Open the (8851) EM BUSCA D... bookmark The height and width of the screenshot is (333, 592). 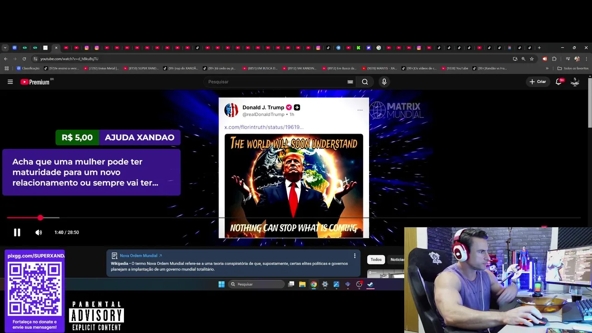260,68
